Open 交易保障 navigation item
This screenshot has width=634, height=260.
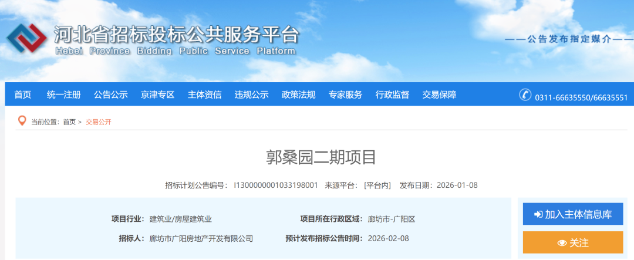tap(440, 94)
